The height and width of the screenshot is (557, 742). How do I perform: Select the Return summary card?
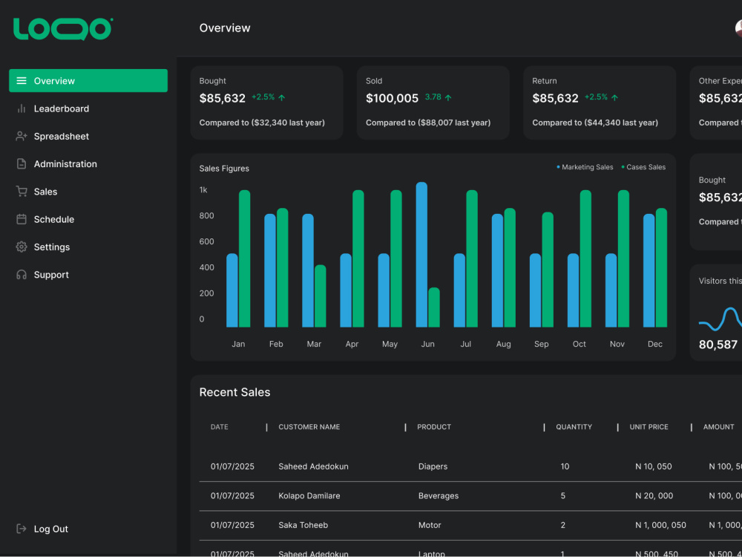point(600,102)
